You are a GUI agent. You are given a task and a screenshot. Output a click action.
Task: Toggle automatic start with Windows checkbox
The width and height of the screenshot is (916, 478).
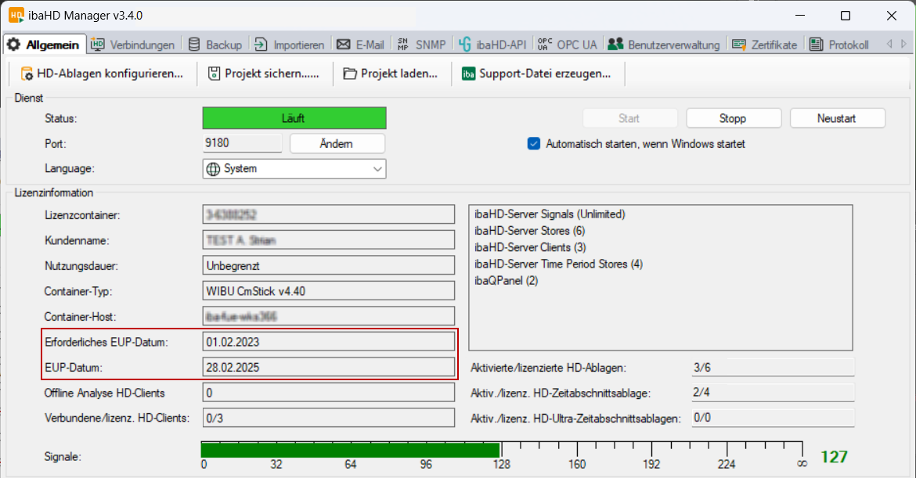pos(534,144)
